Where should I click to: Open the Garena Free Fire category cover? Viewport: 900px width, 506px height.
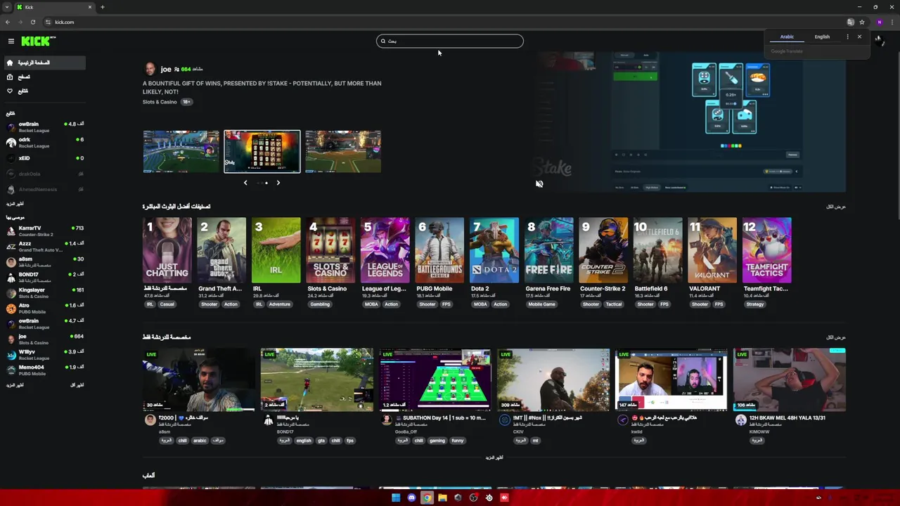pyautogui.click(x=548, y=250)
